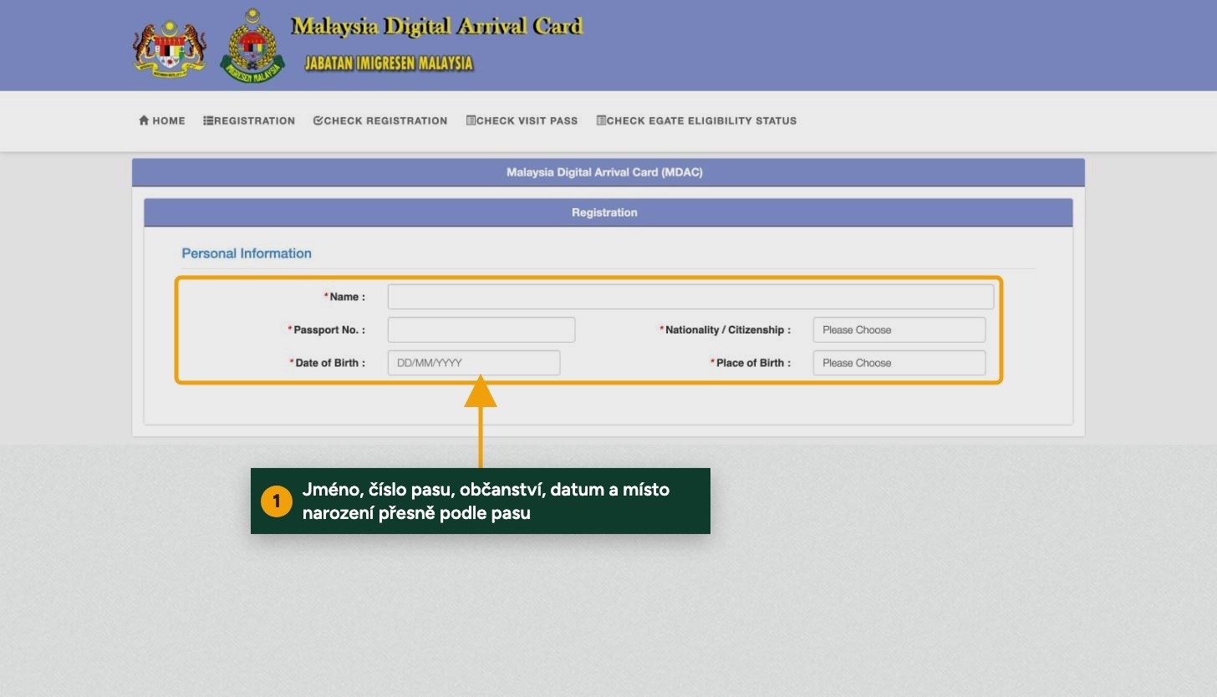Screen dimensions: 1217x697
Task: Click the Home house icon
Action: [x=144, y=120]
